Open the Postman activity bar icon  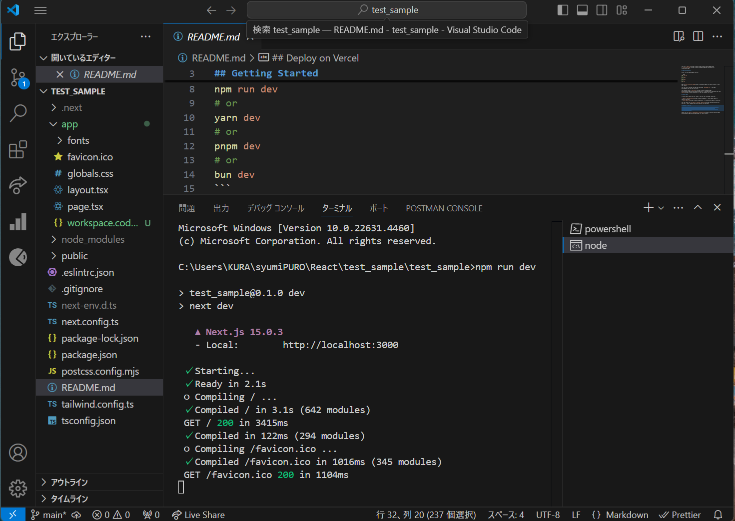[18, 257]
